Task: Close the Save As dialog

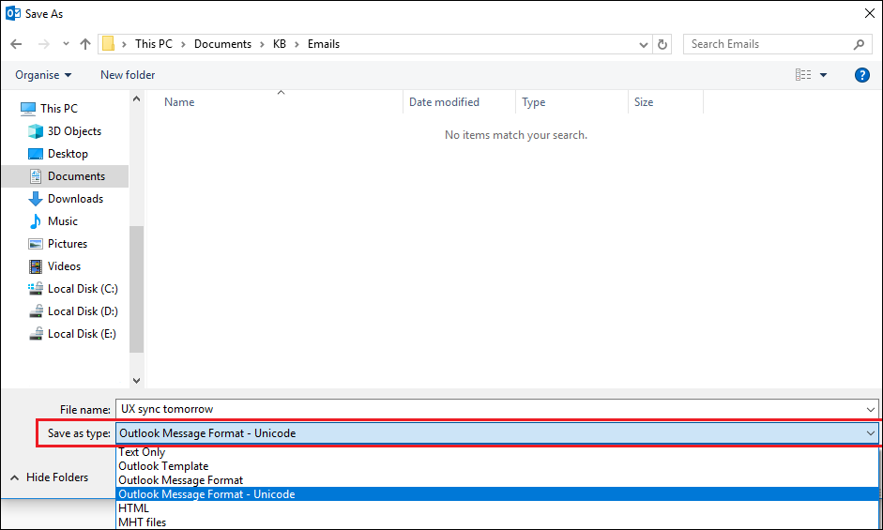Action: (870, 13)
